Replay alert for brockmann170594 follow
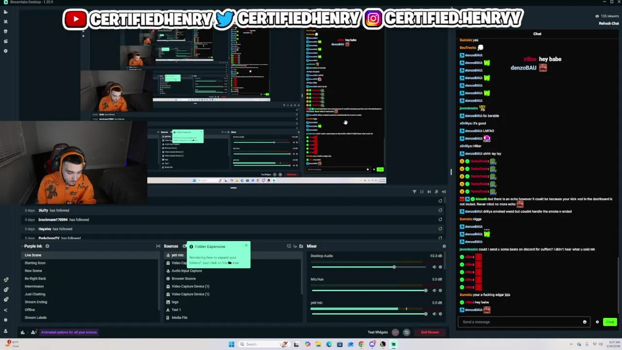Viewport: 622px width, 350px height. click(x=440, y=220)
